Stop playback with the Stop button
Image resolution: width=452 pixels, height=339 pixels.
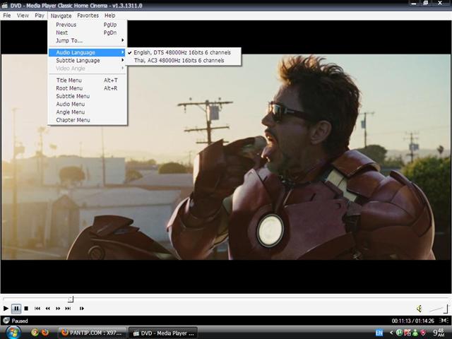(x=26, y=309)
